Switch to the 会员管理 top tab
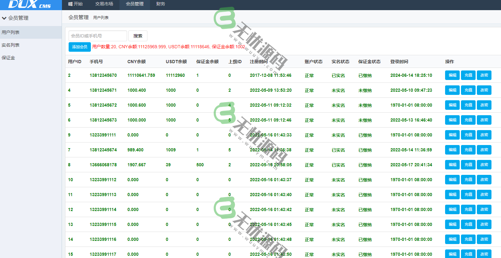Image resolution: width=501 pixels, height=258 pixels. tap(135, 4)
